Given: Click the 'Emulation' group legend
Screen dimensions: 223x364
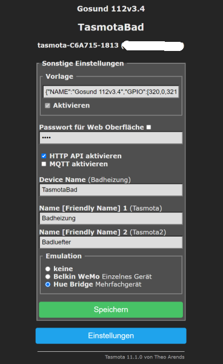Looking at the screenshot, I should pos(64,256).
